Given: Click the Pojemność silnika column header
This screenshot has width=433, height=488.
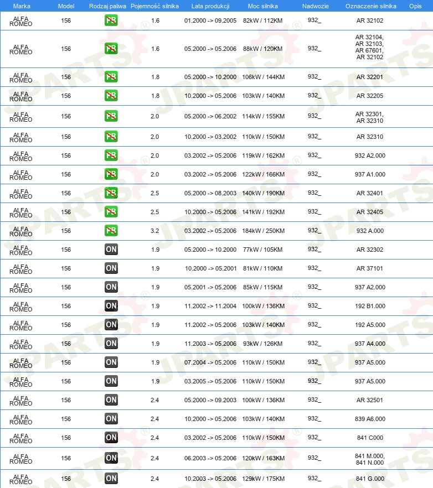Looking at the screenshot, I should coord(155,6).
